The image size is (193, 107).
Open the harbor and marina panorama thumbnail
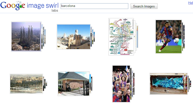26,84
